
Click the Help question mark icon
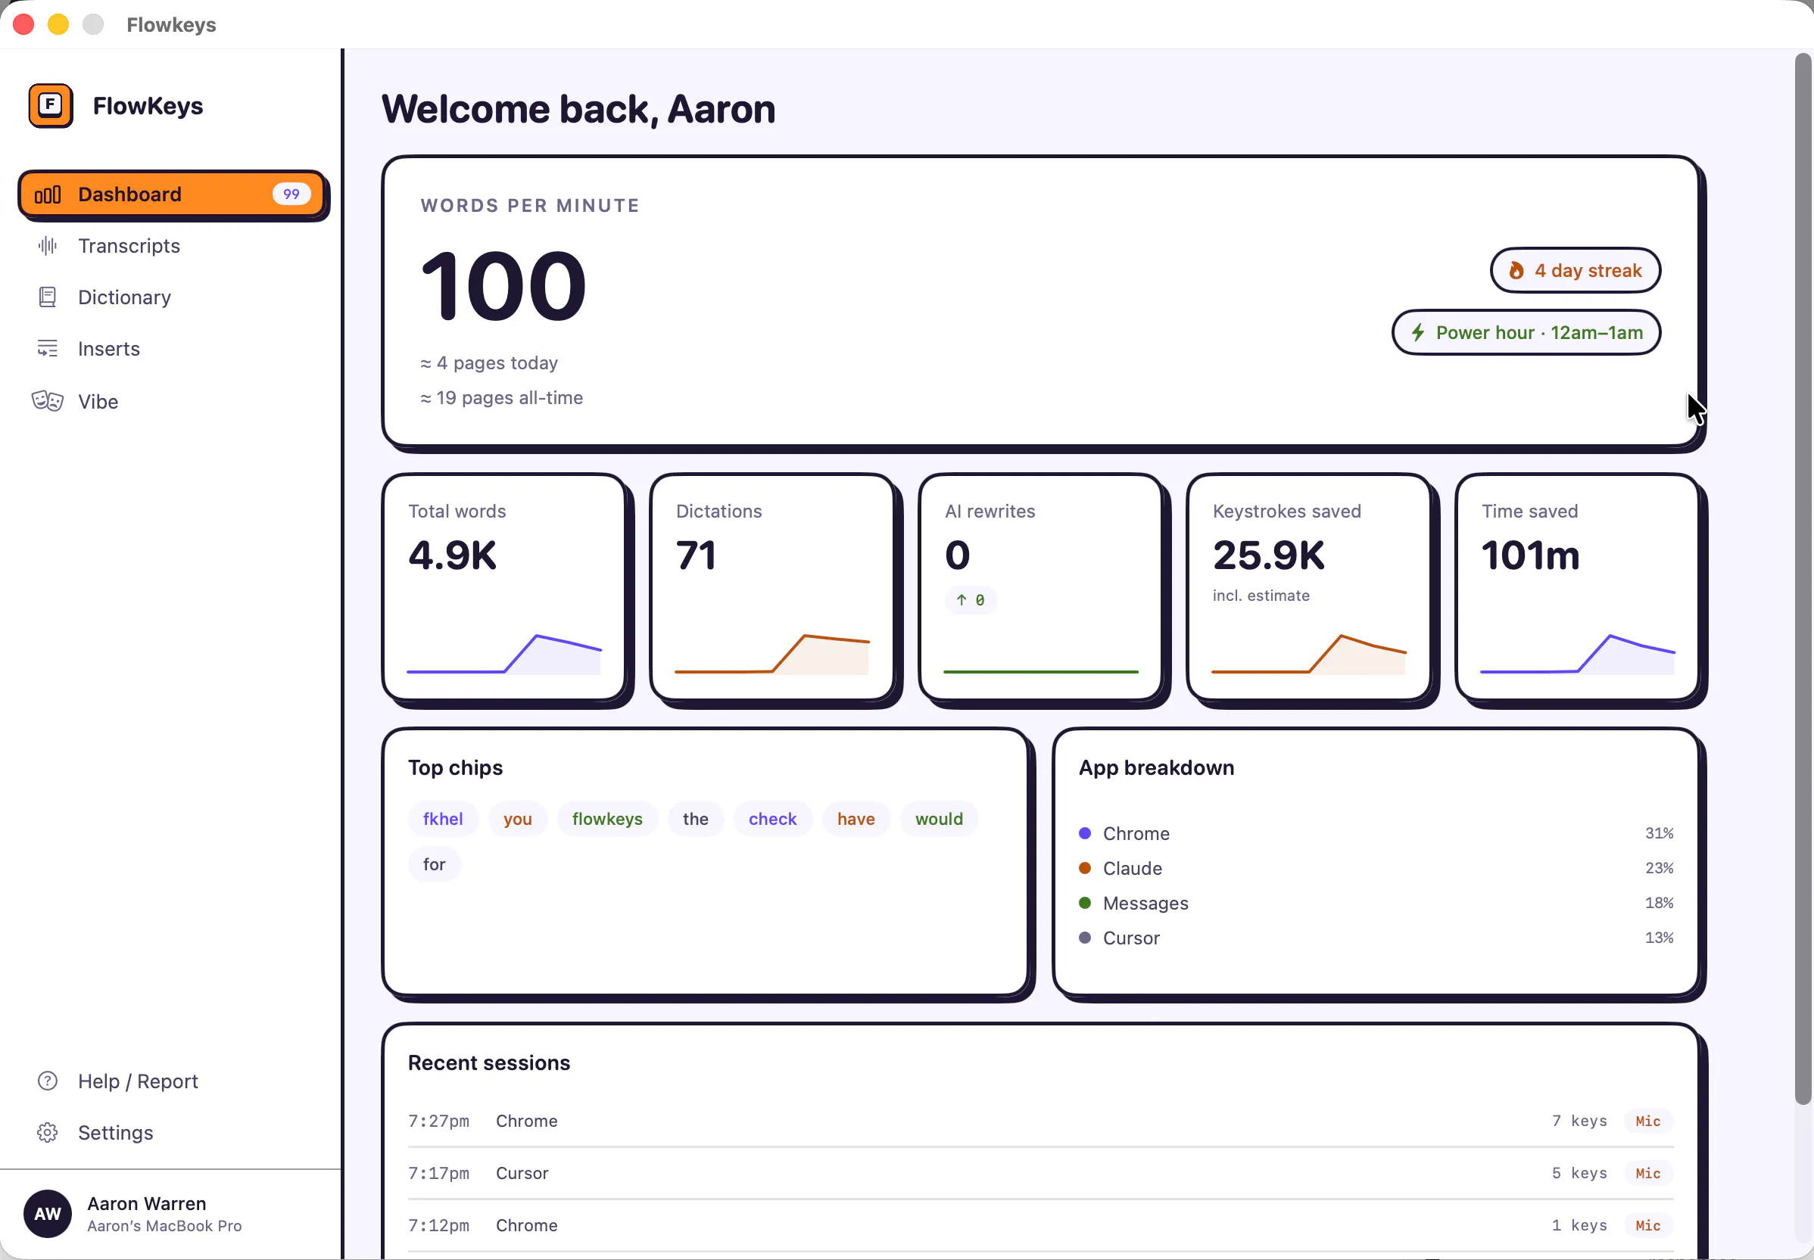pyautogui.click(x=48, y=1081)
